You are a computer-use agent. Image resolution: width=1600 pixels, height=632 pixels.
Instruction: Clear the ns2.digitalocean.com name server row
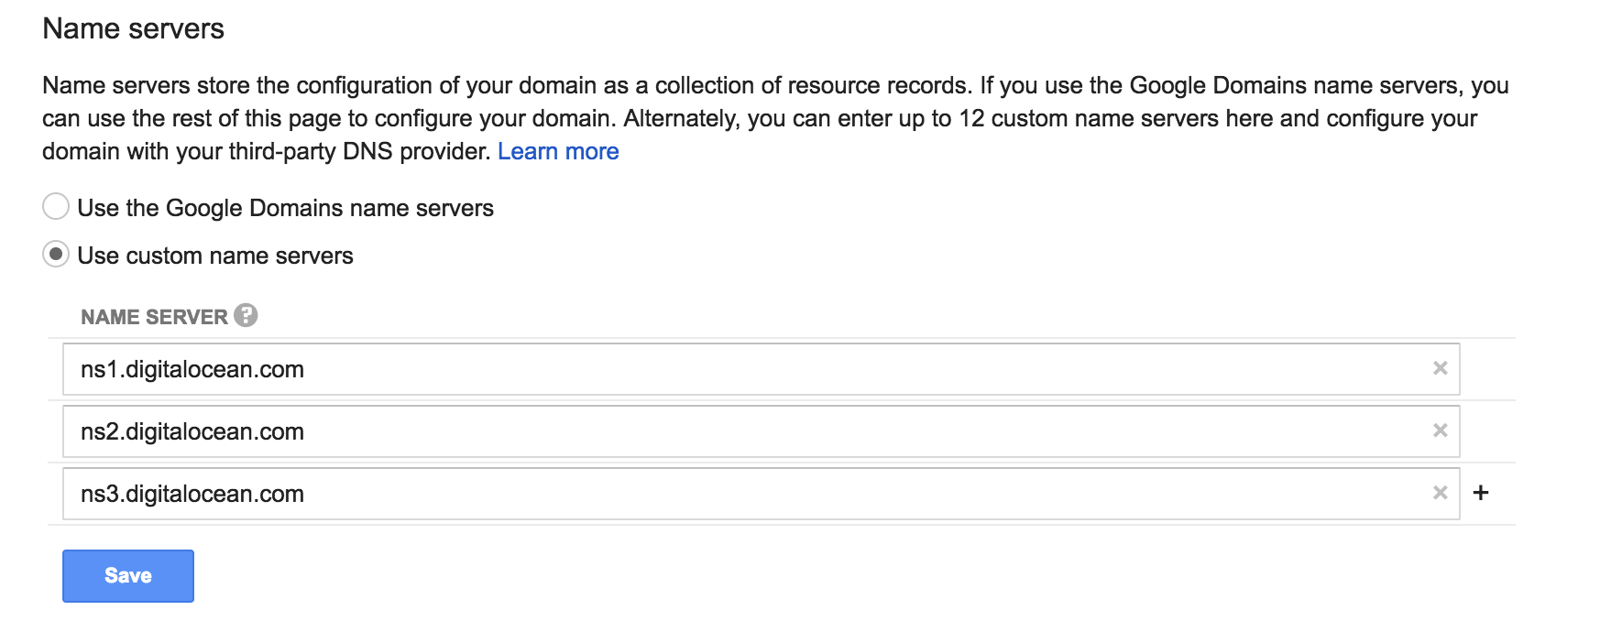[1440, 430]
